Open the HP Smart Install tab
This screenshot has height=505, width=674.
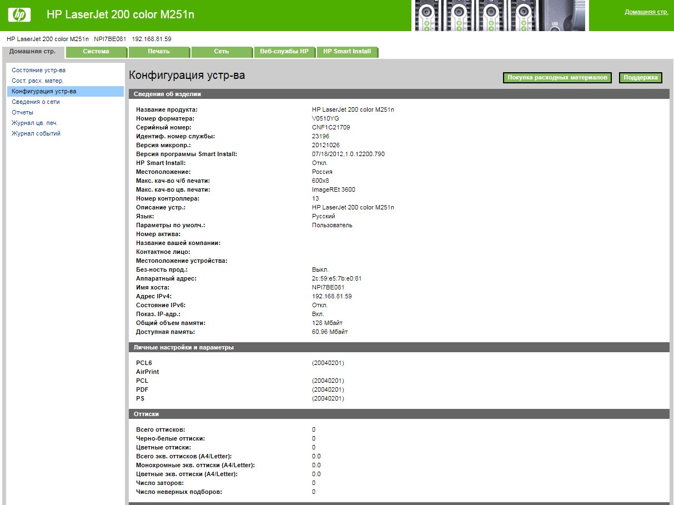coord(347,52)
